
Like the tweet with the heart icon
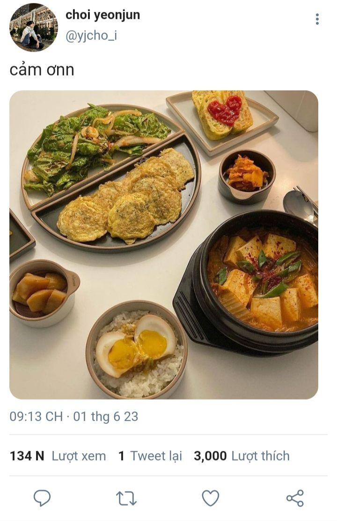pyautogui.click(x=211, y=498)
